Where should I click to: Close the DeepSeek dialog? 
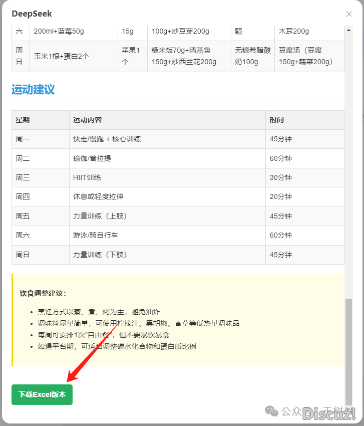349,14
